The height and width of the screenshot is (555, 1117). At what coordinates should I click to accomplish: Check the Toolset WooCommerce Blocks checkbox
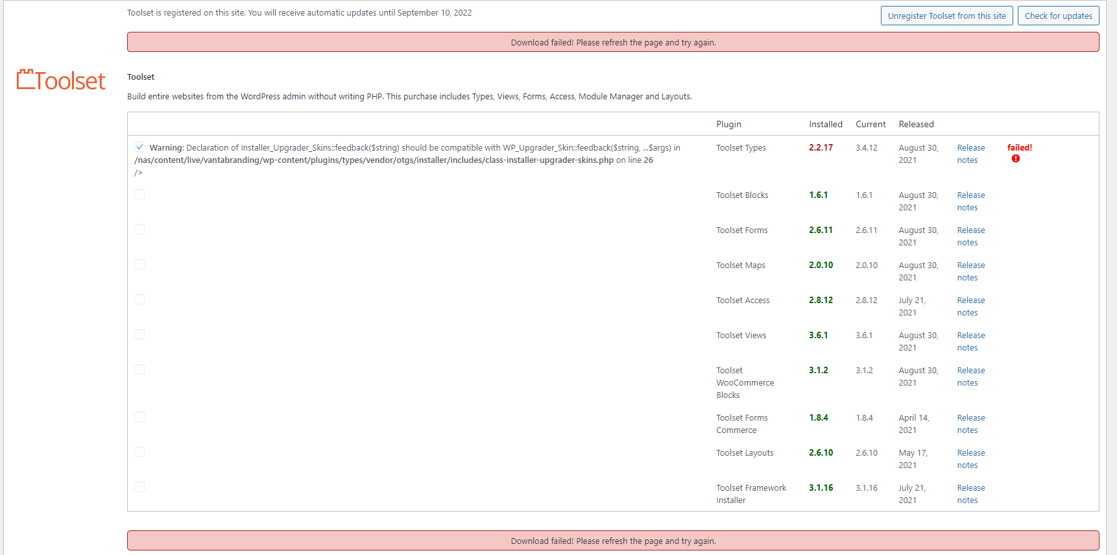click(x=139, y=369)
